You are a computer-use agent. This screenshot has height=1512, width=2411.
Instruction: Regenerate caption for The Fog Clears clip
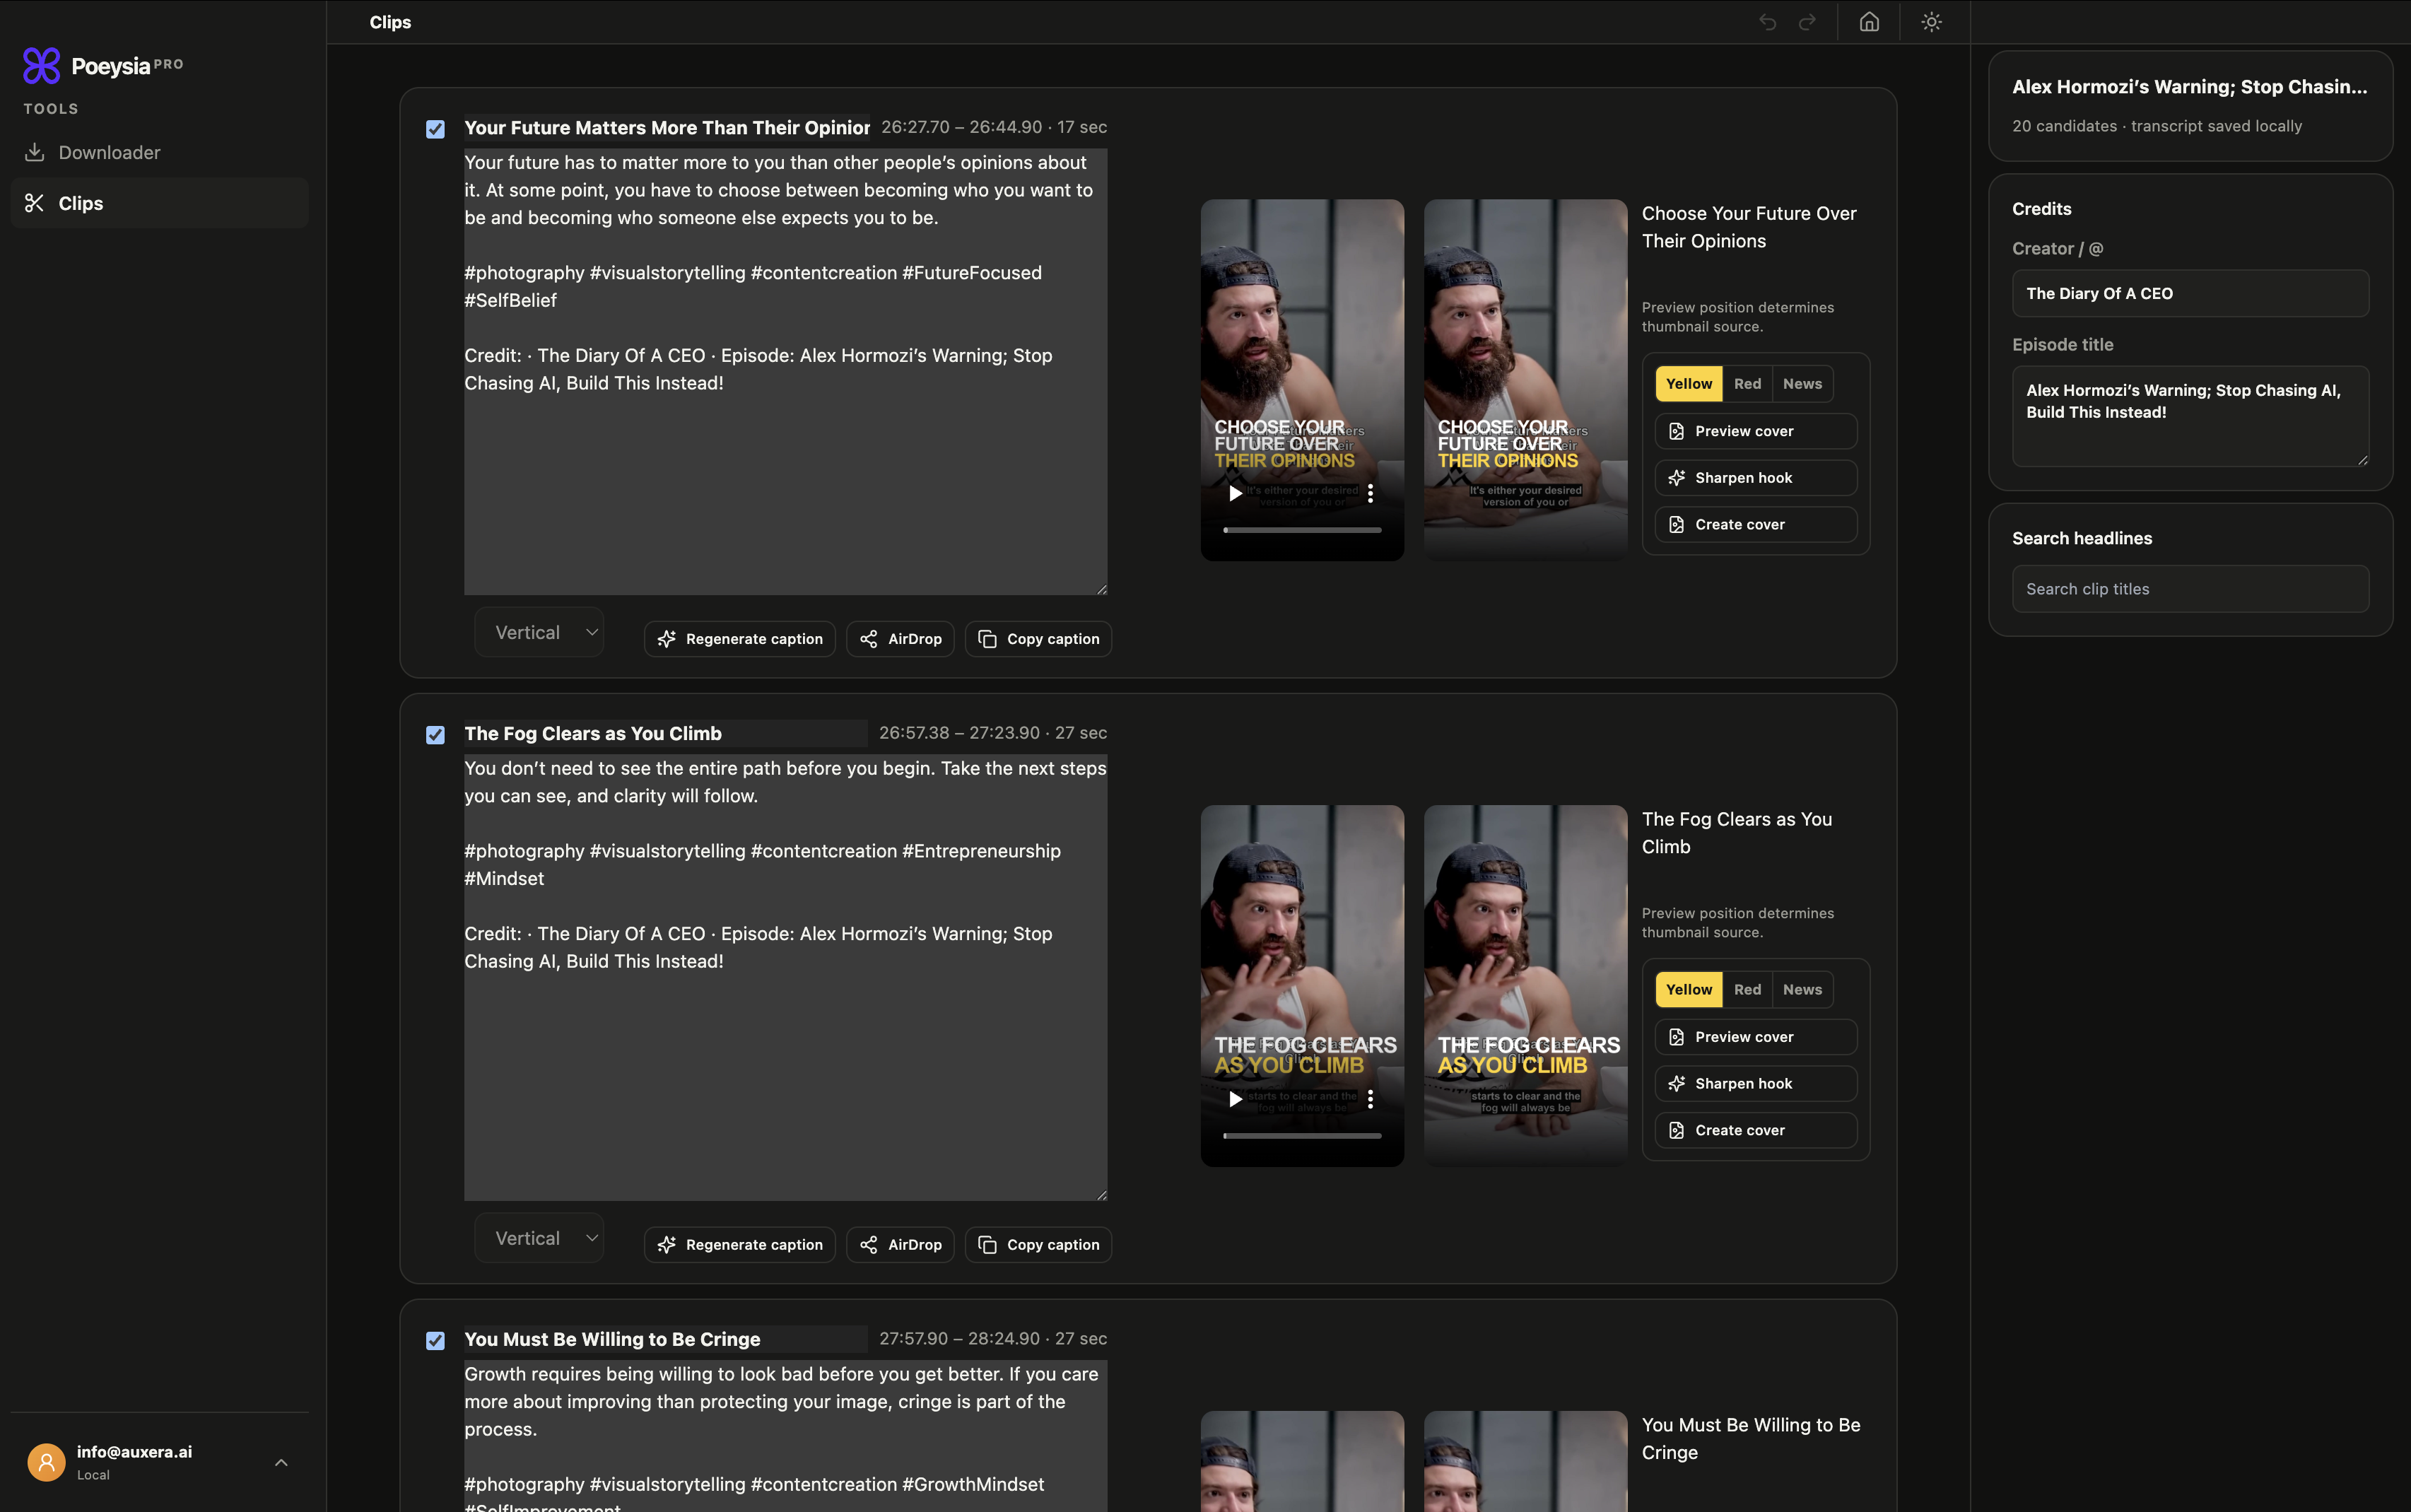coord(740,1245)
